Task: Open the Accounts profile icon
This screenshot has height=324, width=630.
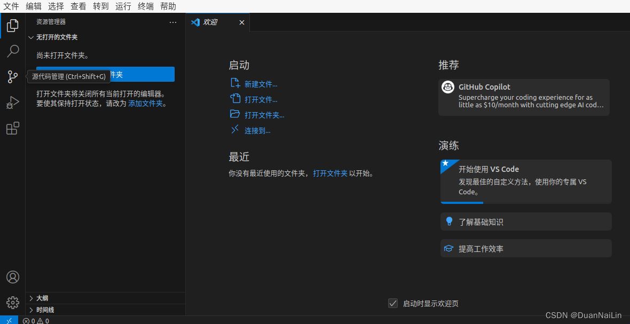Action: click(x=13, y=277)
